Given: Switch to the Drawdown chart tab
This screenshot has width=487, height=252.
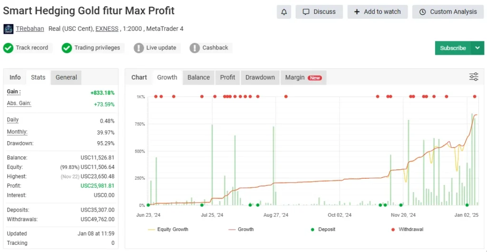Looking at the screenshot, I should point(260,78).
